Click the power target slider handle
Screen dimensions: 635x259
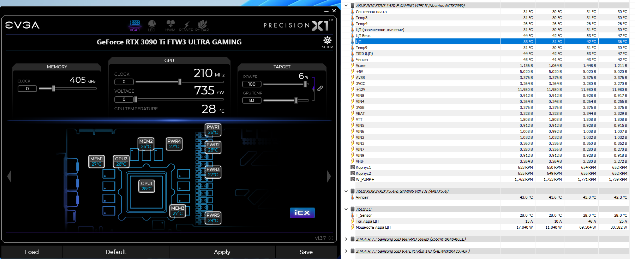click(x=305, y=84)
